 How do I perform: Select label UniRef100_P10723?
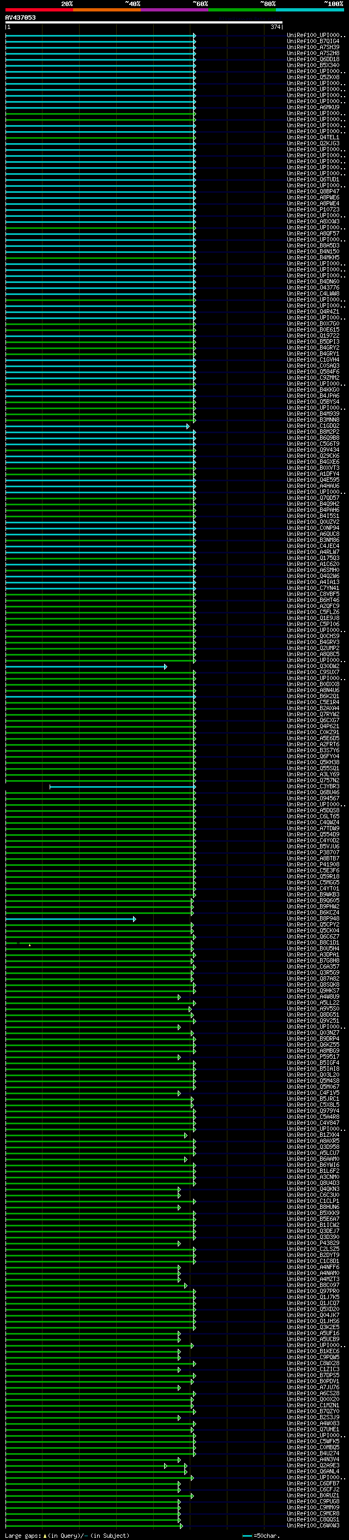click(x=312, y=209)
